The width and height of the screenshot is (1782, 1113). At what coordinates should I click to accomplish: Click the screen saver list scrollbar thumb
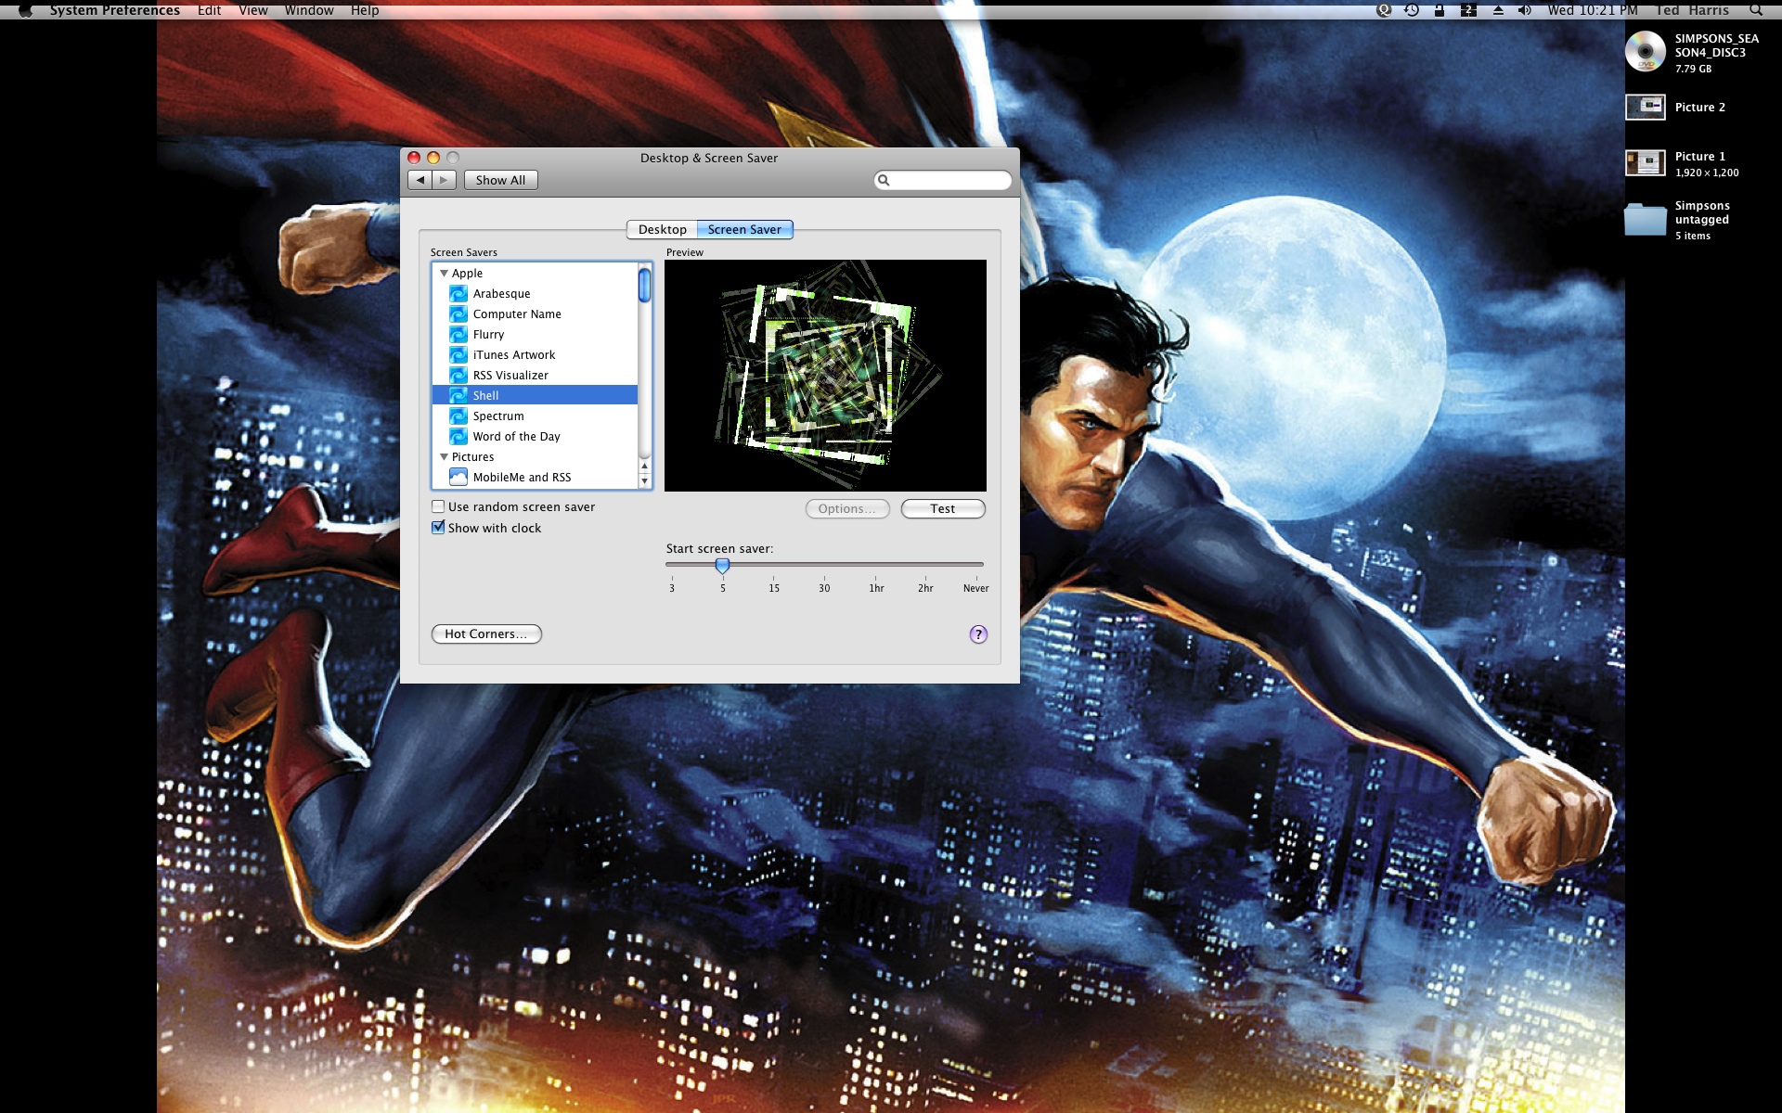(644, 286)
